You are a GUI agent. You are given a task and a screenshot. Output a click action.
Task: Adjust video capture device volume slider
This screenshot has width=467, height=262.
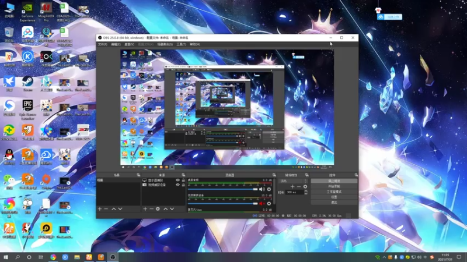(x=222, y=203)
